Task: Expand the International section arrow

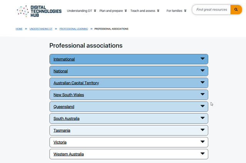Action: 203,59
